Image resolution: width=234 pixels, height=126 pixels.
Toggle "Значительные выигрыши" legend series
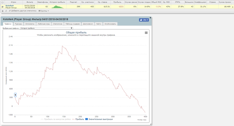point(99,119)
